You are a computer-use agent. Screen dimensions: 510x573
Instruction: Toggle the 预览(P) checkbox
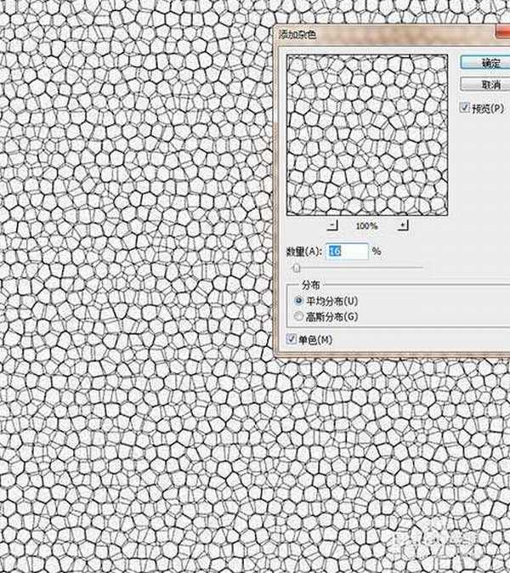tap(464, 108)
